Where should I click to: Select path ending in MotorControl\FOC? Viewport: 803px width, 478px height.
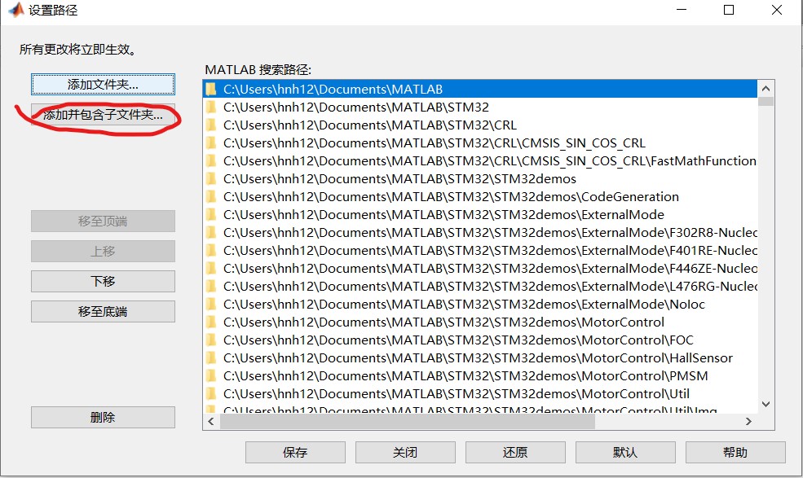point(480,340)
